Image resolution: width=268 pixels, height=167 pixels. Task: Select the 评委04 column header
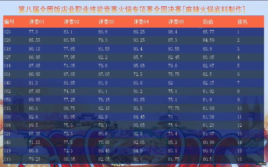(141, 22)
